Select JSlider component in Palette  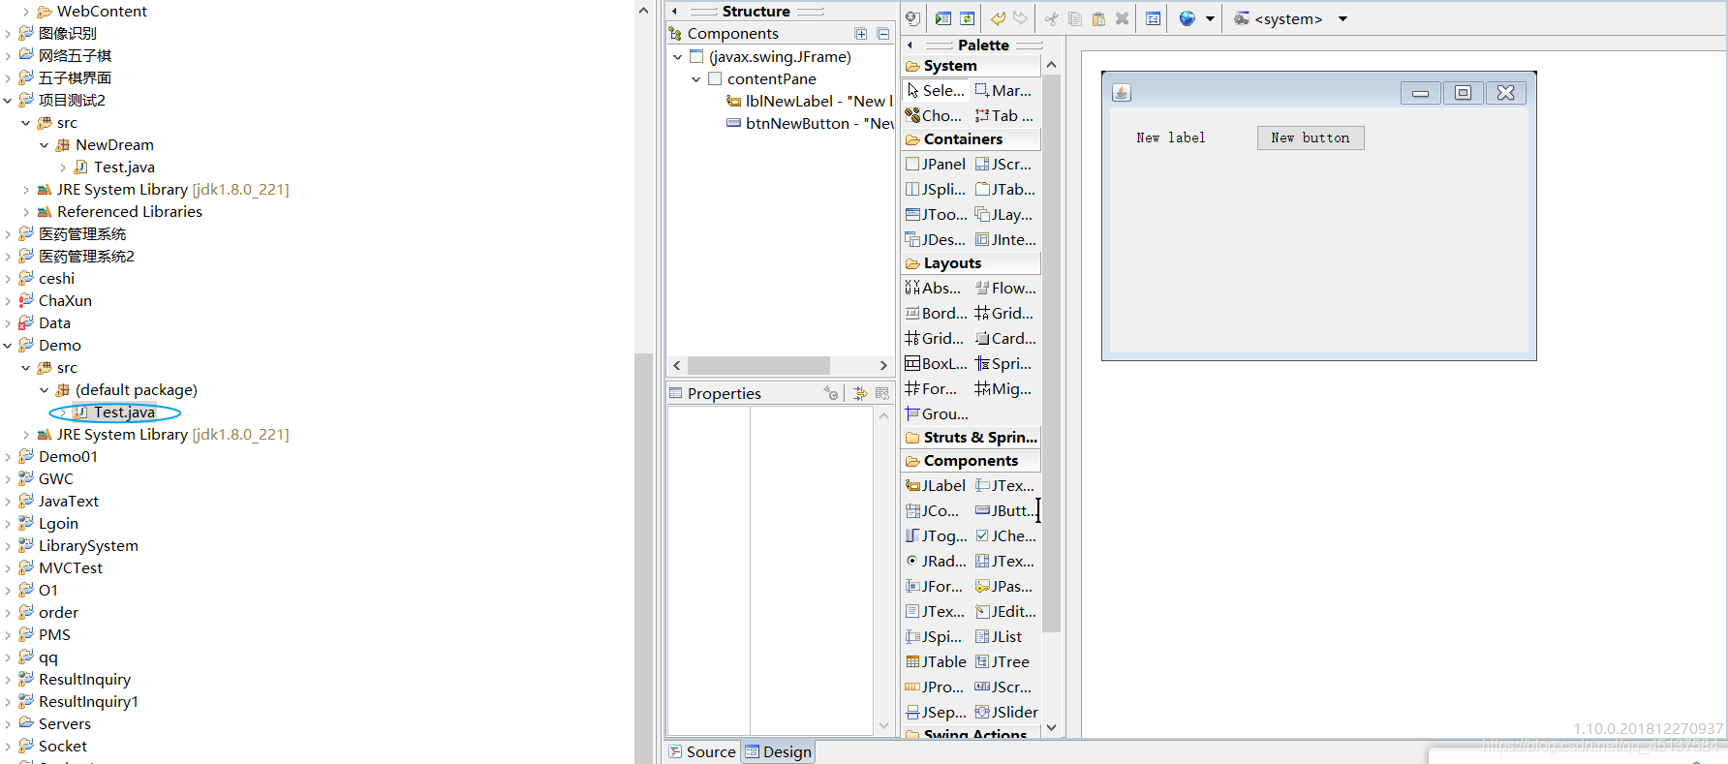point(1006,712)
